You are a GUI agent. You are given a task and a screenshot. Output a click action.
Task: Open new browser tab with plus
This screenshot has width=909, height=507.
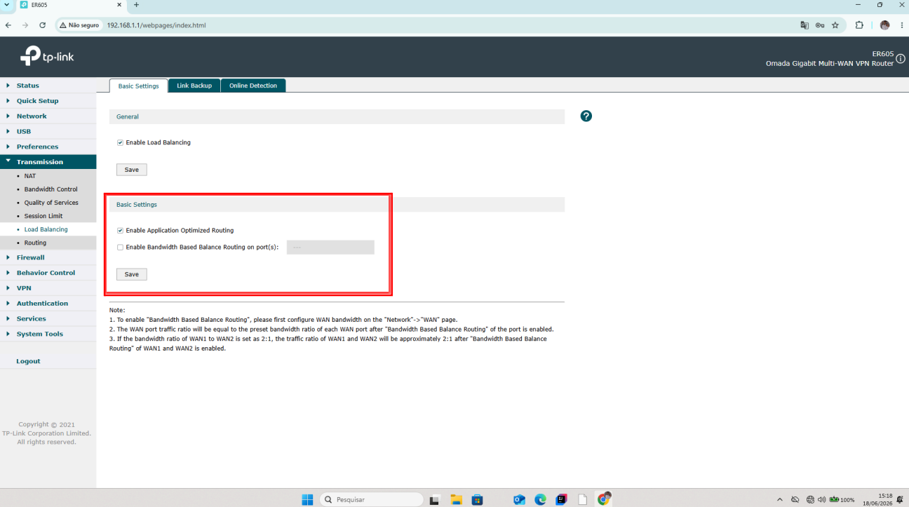136,5
